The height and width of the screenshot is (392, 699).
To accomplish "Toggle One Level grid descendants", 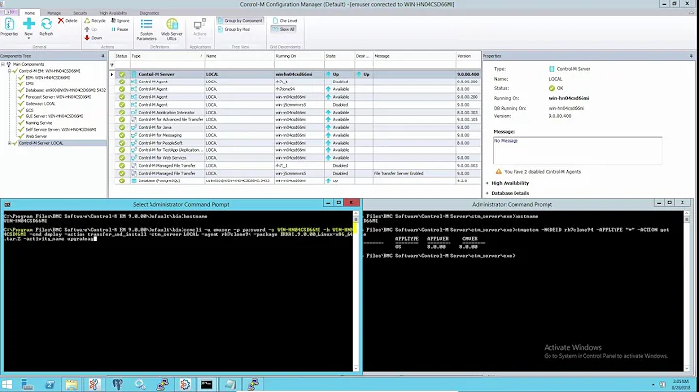I will (284, 21).
